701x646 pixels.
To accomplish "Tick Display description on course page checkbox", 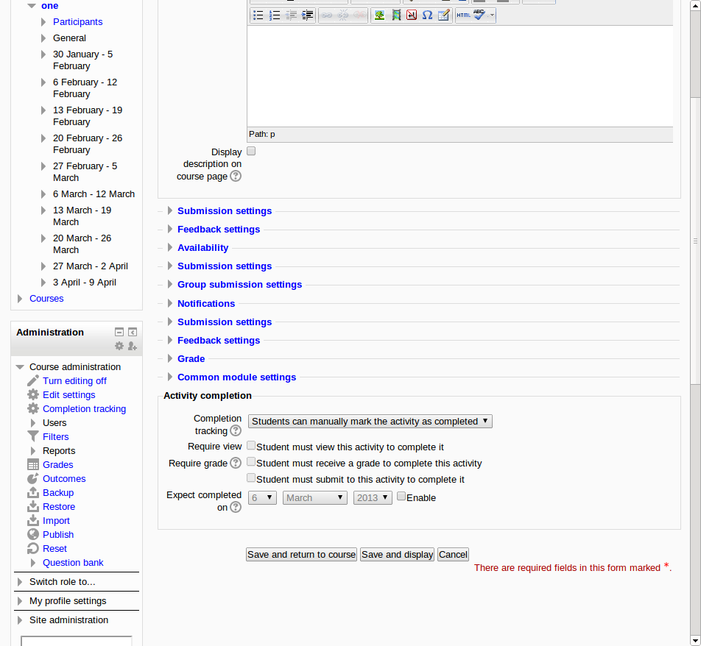I will (251, 151).
